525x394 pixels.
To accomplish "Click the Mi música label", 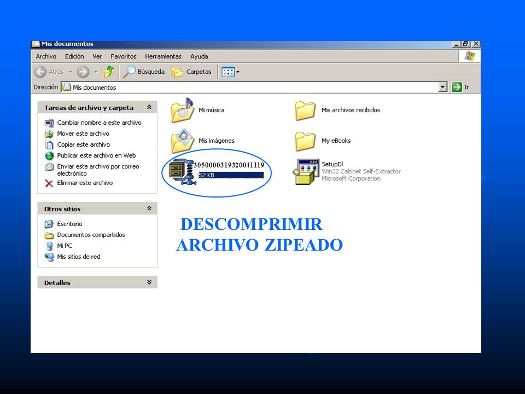I will point(212,110).
